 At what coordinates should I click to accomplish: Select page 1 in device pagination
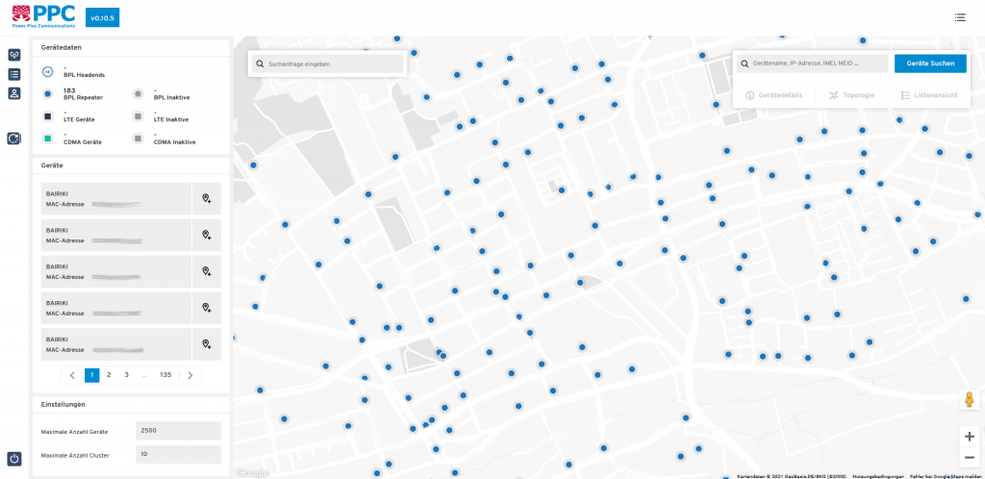tap(91, 375)
